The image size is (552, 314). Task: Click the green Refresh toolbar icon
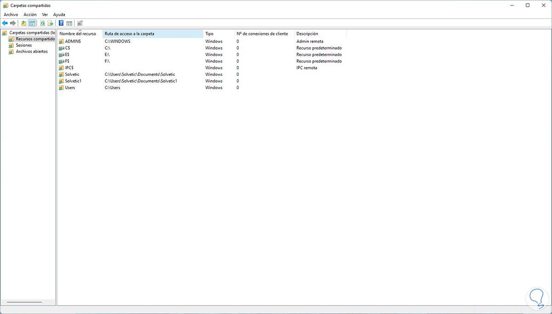pos(43,23)
